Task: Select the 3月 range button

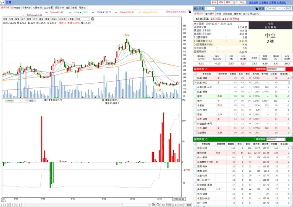Action: pos(164,205)
